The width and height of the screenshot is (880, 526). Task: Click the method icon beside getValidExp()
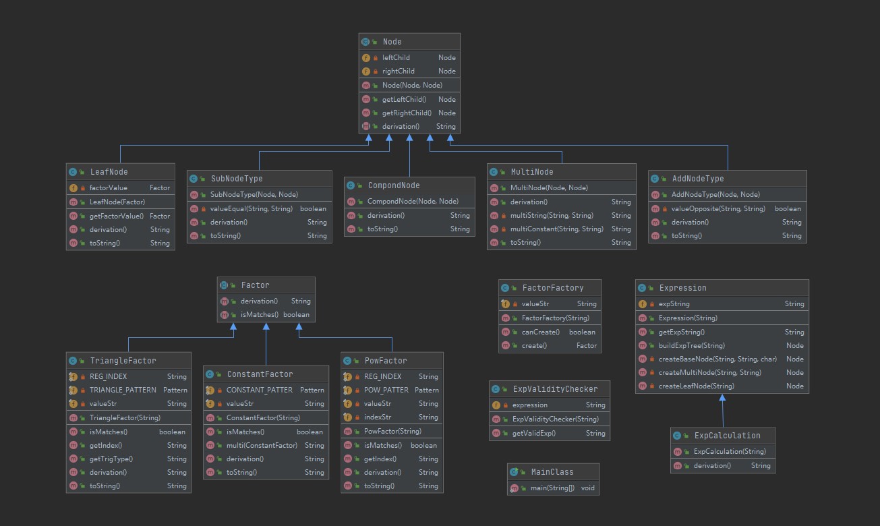[497, 433]
